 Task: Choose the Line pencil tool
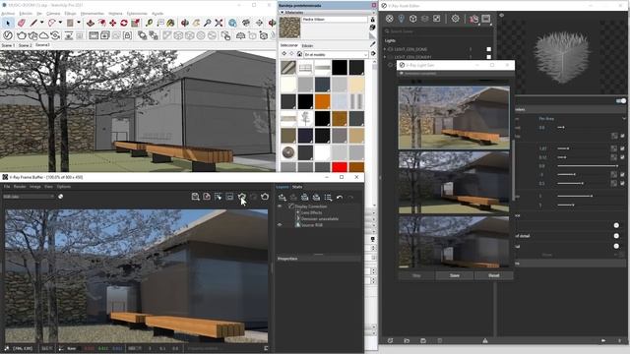click(34, 23)
